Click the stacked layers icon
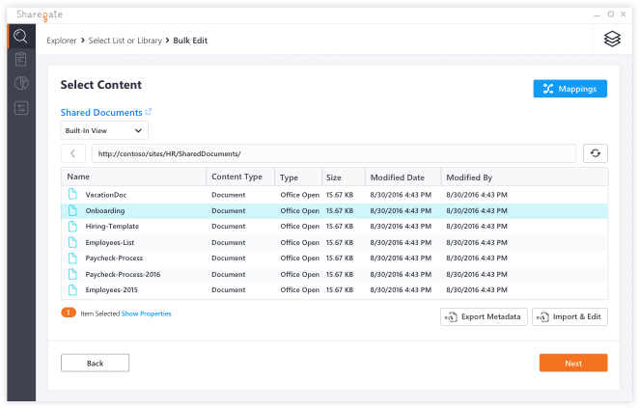639x409 pixels. pos(612,40)
